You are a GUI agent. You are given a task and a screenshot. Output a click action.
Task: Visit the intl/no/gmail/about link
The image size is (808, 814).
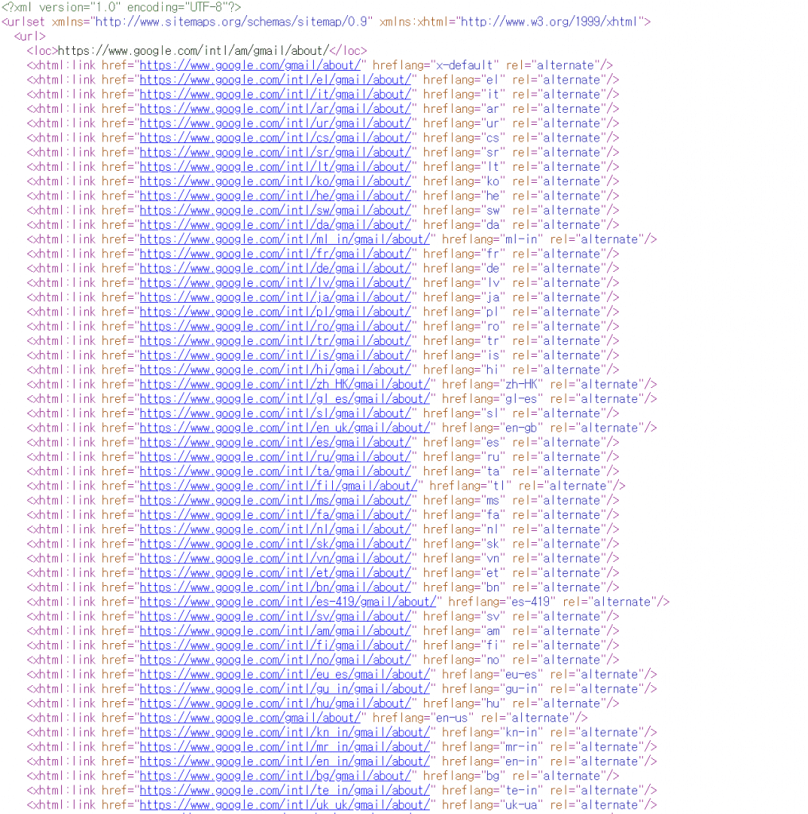pyautogui.click(x=275, y=661)
